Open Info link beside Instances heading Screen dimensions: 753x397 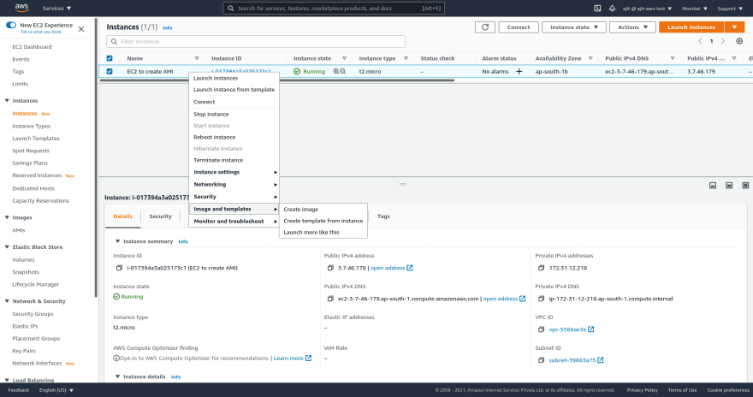coord(167,28)
